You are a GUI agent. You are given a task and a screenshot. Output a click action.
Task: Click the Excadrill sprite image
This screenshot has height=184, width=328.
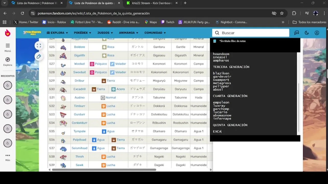63,89
